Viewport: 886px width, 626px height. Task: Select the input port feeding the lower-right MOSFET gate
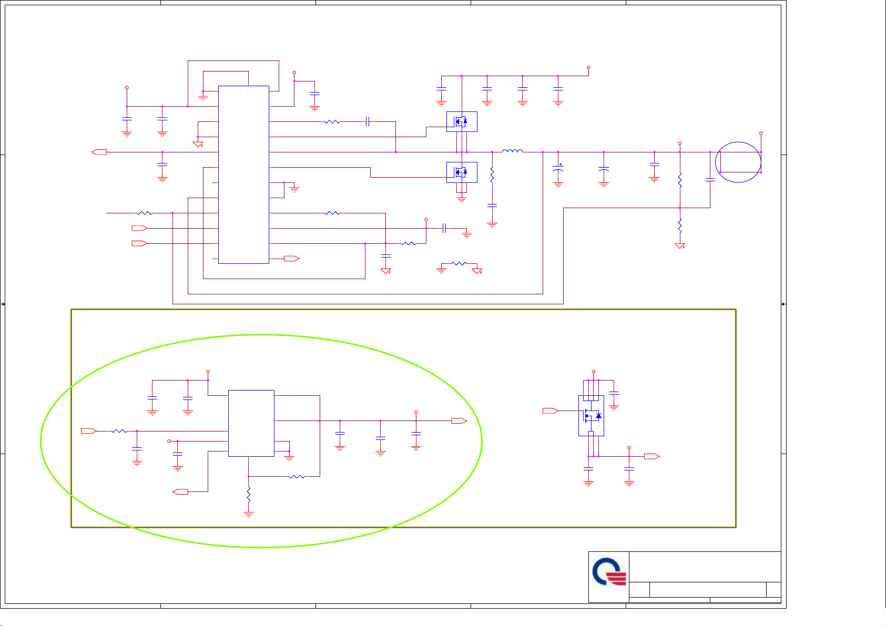tap(551, 411)
